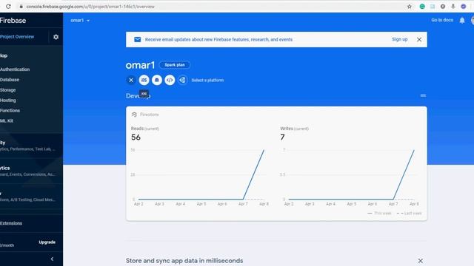Open notifications bell icon
This screenshot has width=474, height=266.
click(x=462, y=21)
